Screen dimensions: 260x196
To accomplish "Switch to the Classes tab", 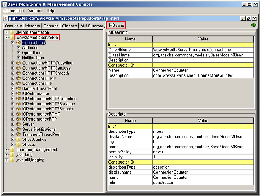I will [x=69, y=26].
